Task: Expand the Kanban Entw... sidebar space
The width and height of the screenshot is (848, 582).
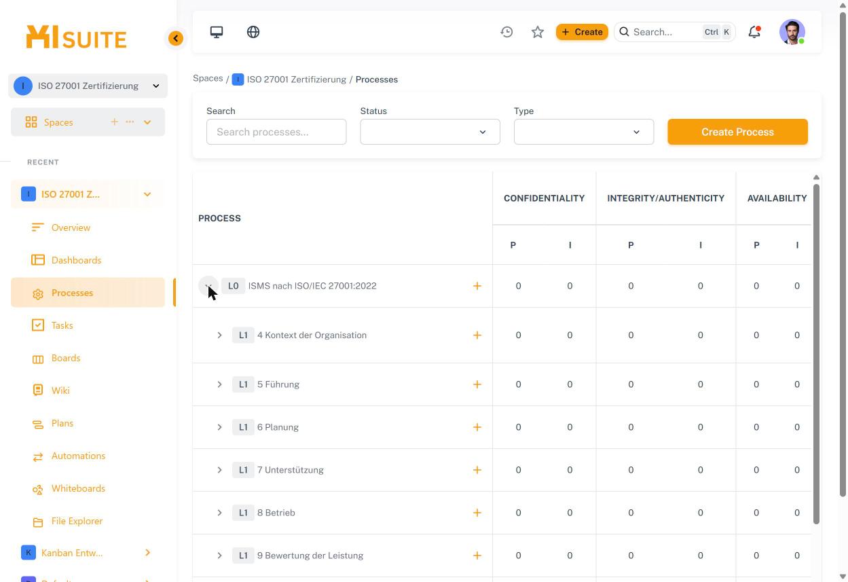Action: (147, 553)
